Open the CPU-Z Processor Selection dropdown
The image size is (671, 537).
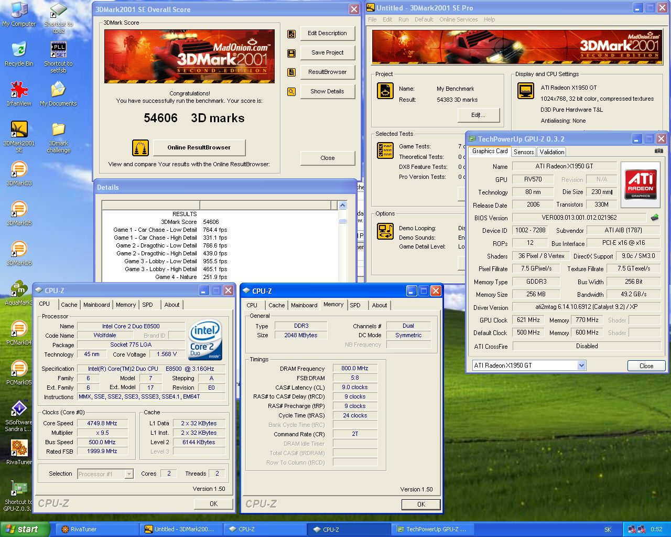(x=129, y=474)
